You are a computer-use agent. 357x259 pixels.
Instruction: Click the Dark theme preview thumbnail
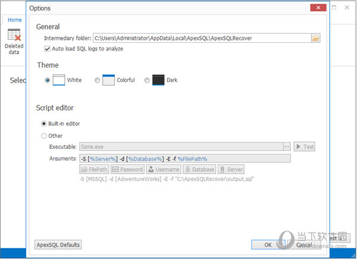(x=158, y=80)
